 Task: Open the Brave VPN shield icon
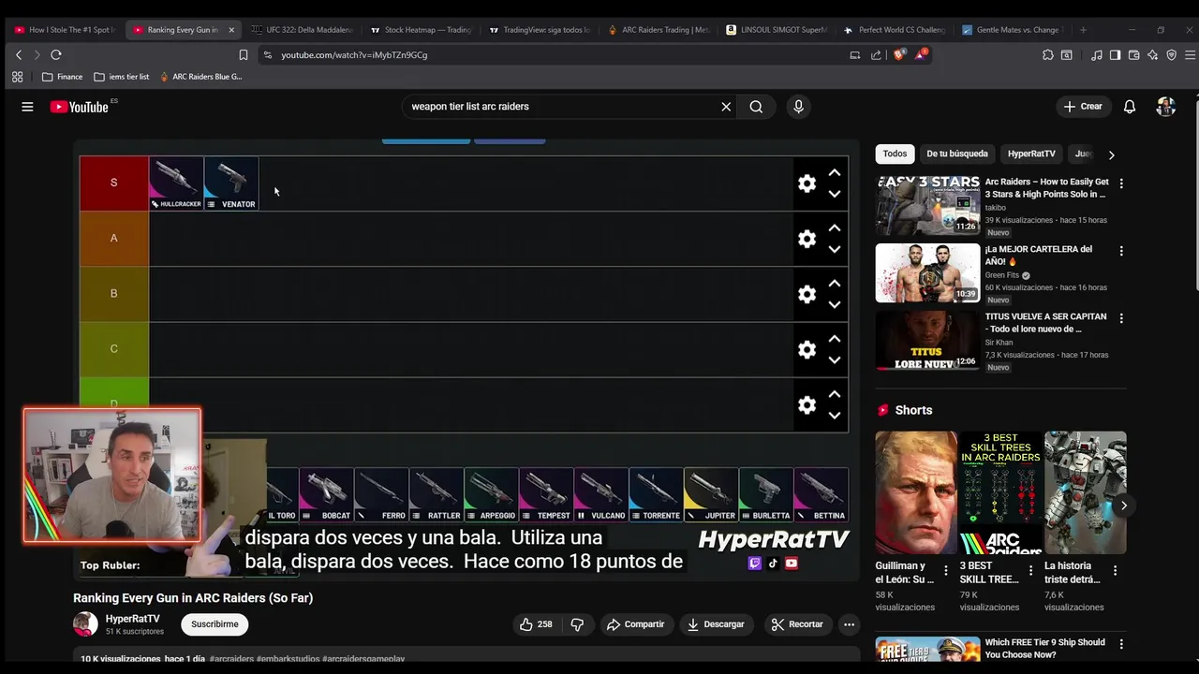tap(1171, 55)
